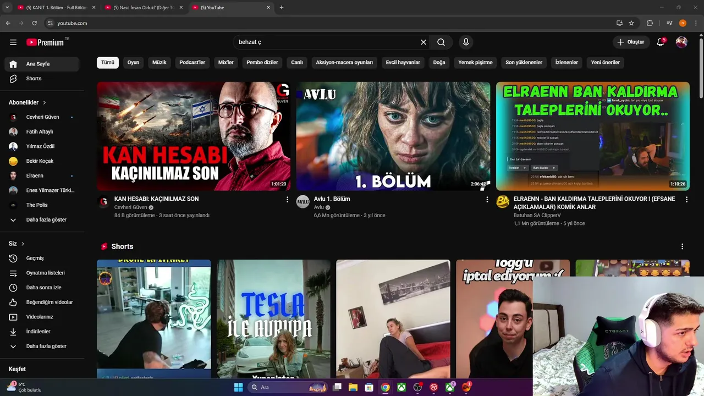Screen dimensions: 704x396
Task: Select the Tümü filter chip
Action: click(108, 62)
